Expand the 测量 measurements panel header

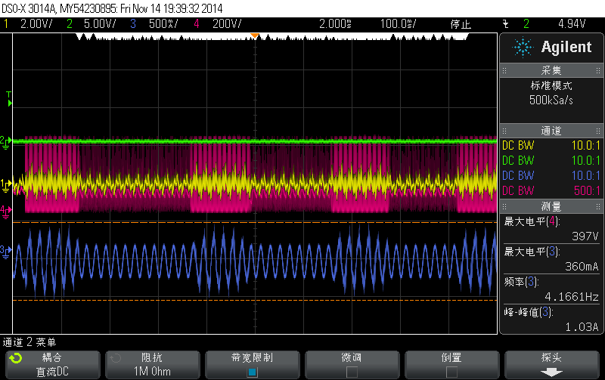(x=551, y=207)
